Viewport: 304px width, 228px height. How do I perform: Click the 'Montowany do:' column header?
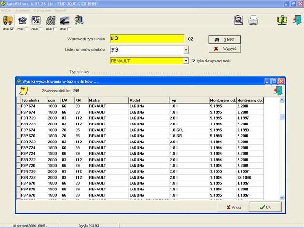(x=250, y=100)
